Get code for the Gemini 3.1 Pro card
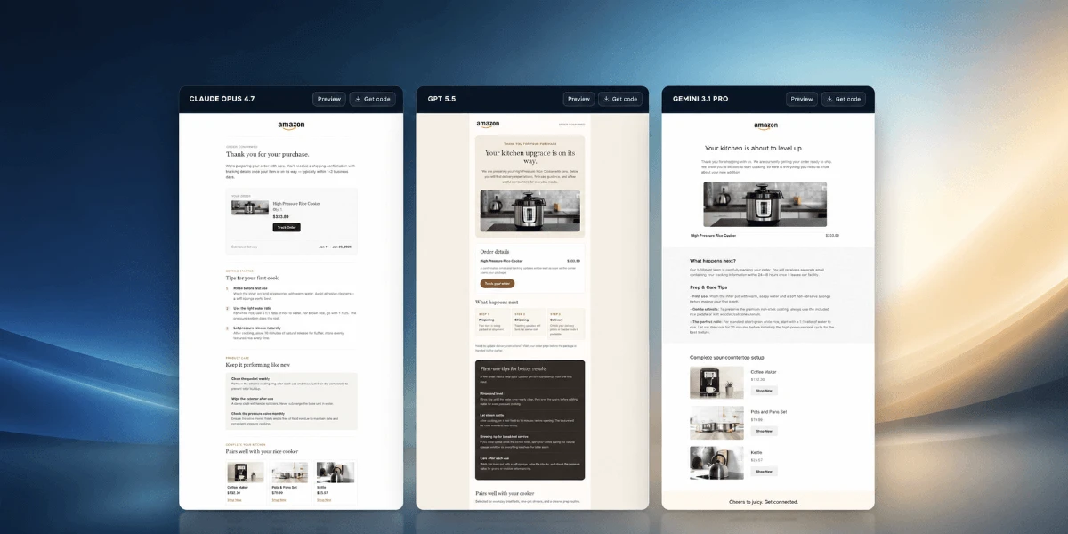1068x534 pixels. pos(844,99)
